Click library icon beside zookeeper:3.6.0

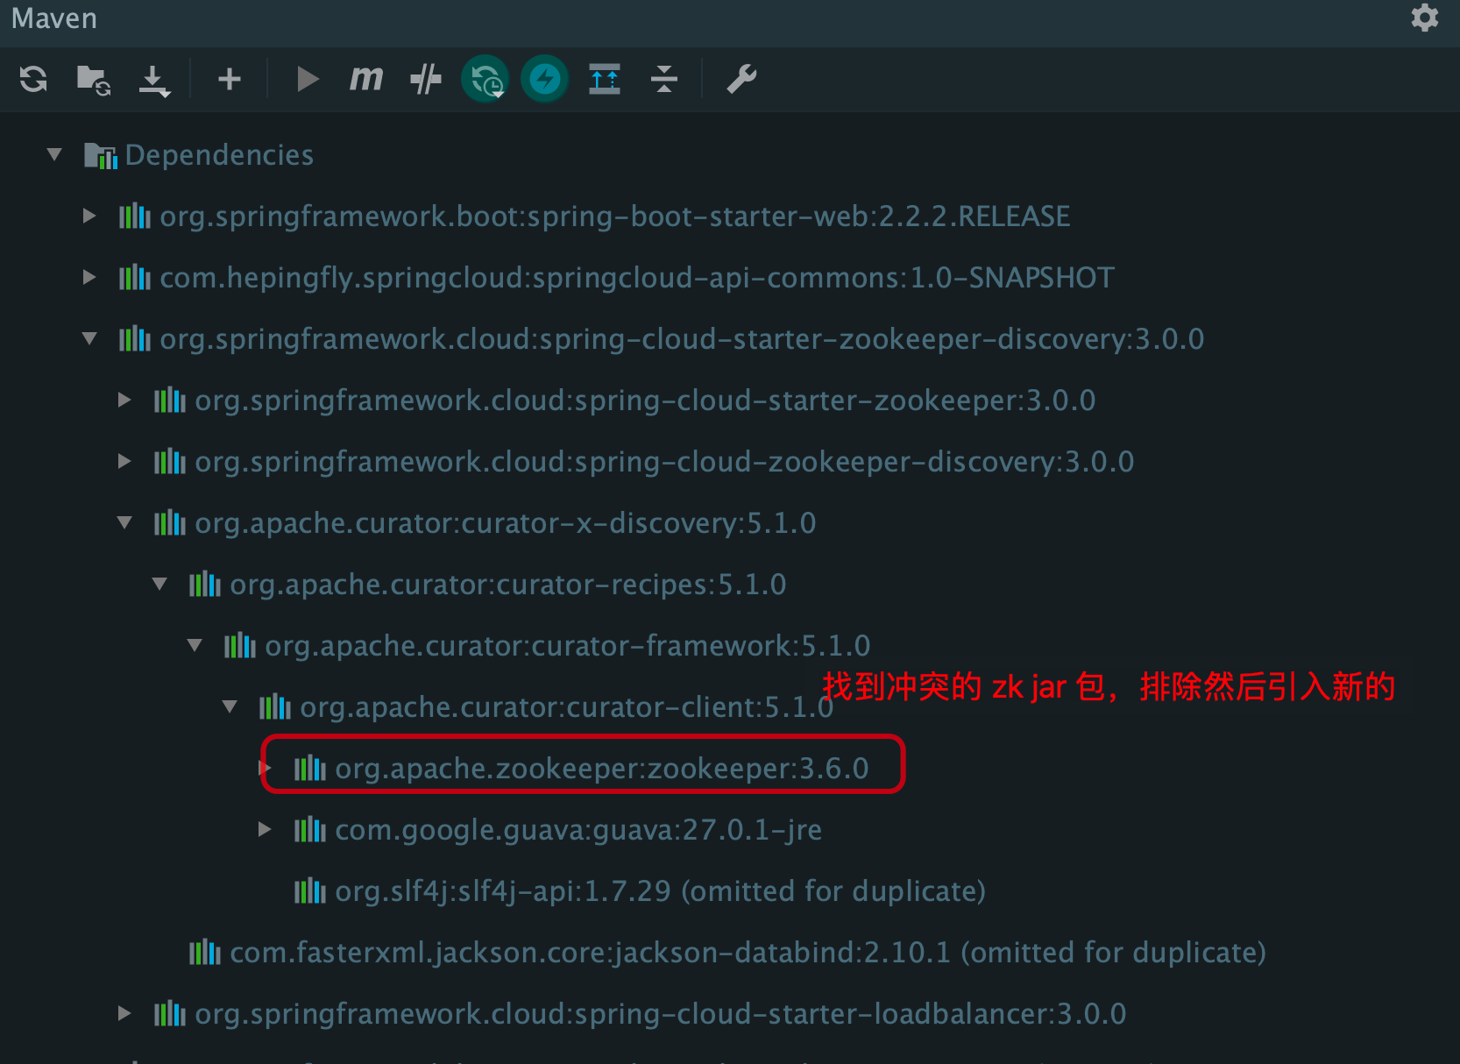coord(309,769)
